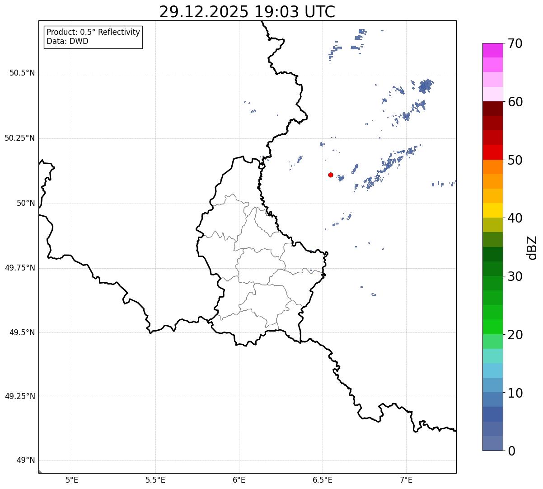Viewport: 543px width, 489px height.
Task: Click the 6.5°E longitude label
Action: pos(323,480)
